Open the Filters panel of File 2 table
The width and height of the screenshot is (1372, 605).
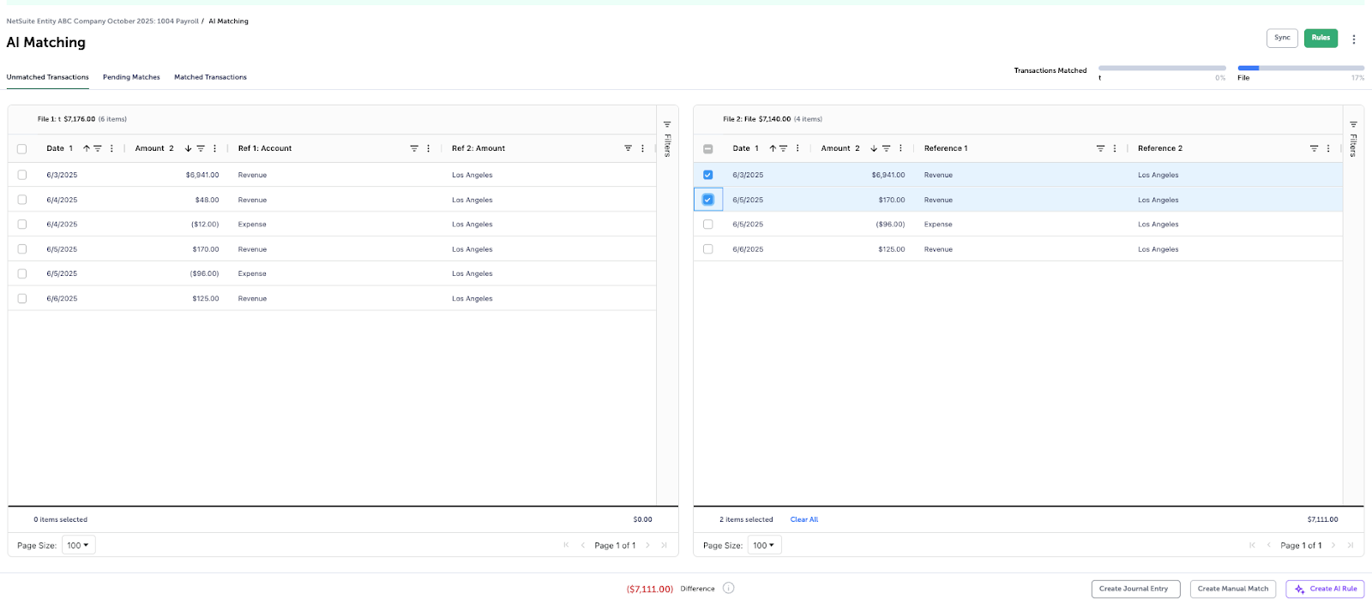1353,139
